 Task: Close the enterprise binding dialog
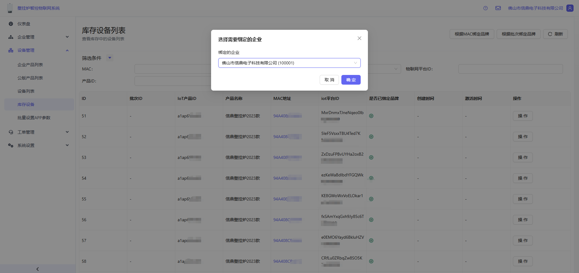tap(359, 38)
